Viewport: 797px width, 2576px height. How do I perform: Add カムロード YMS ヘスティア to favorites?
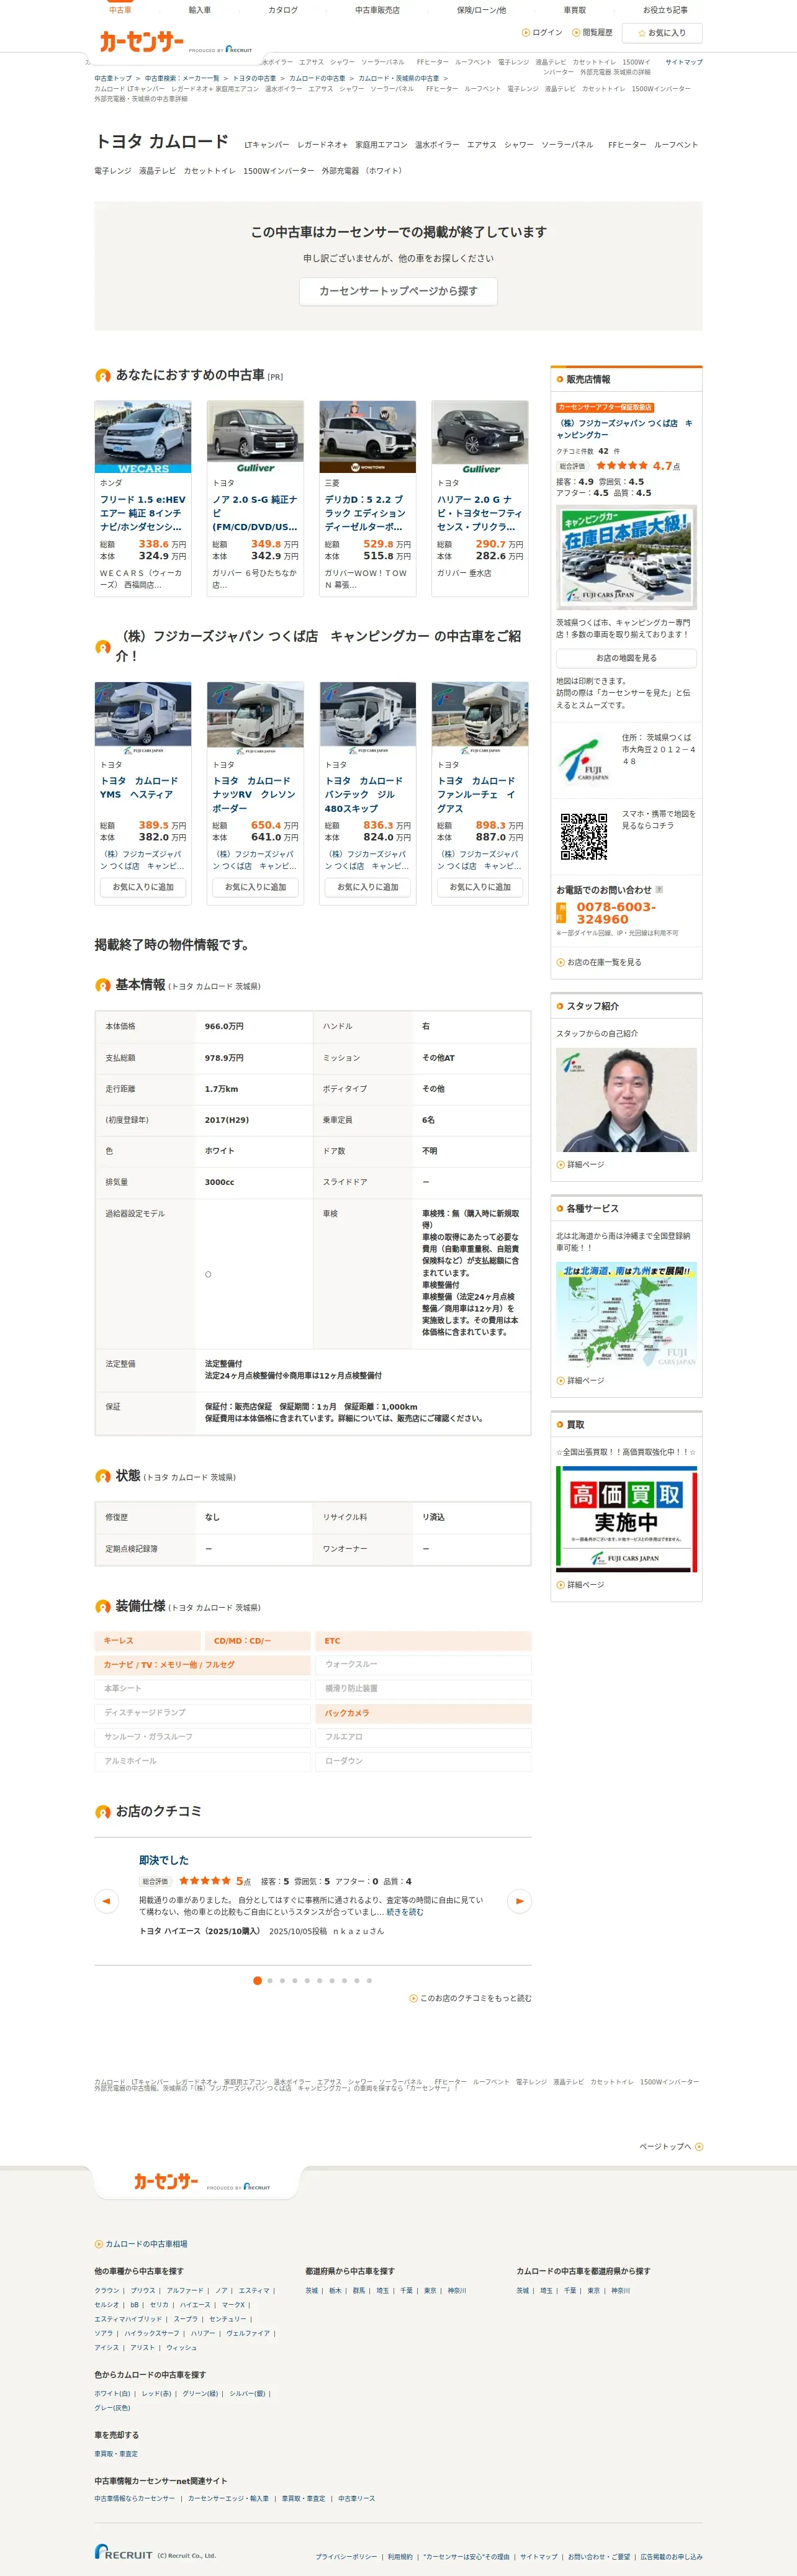pyautogui.click(x=143, y=887)
